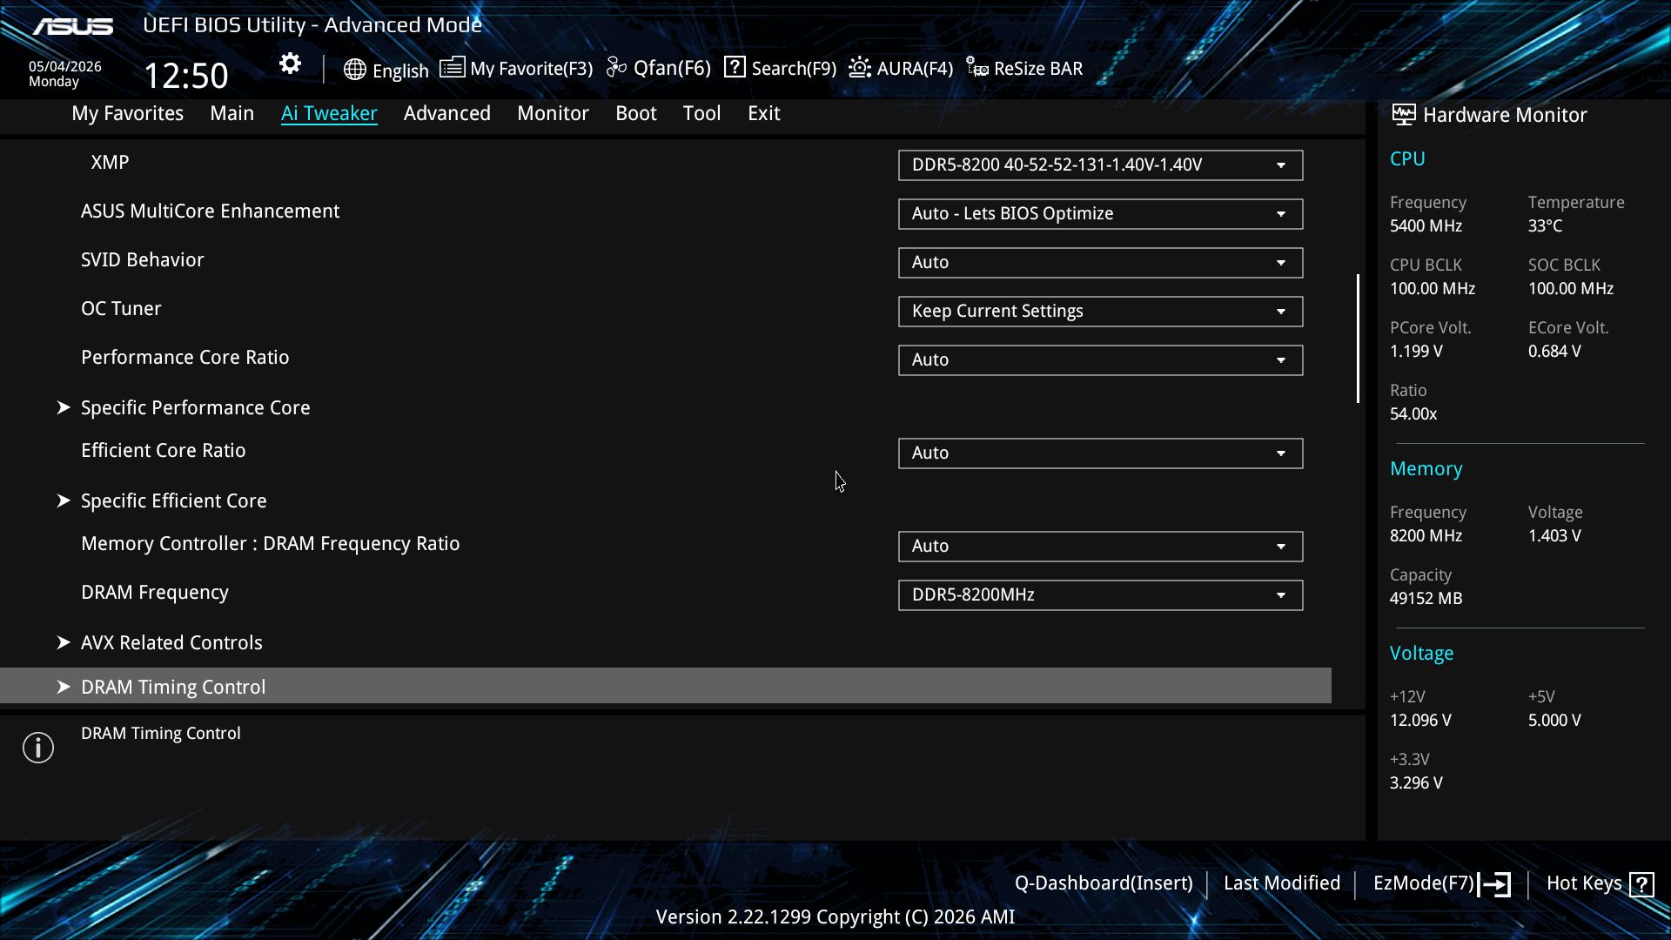Switch to Main tab
Image resolution: width=1671 pixels, height=940 pixels.
(x=232, y=113)
